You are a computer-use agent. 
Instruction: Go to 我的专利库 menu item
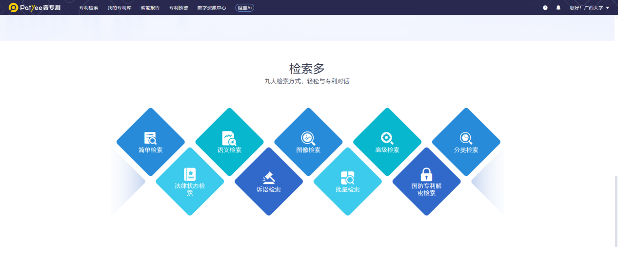pyautogui.click(x=120, y=8)
